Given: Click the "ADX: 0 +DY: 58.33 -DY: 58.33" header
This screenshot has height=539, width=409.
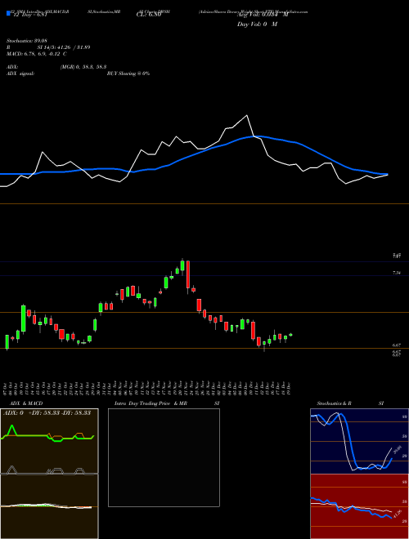Looking at the screenshot, I should coord(47,412).
